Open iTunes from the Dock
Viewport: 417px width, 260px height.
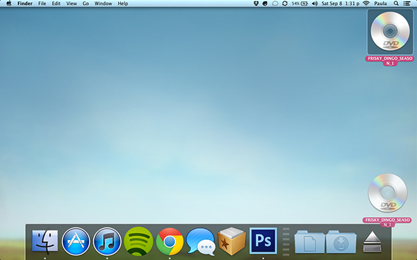(107, 241)
